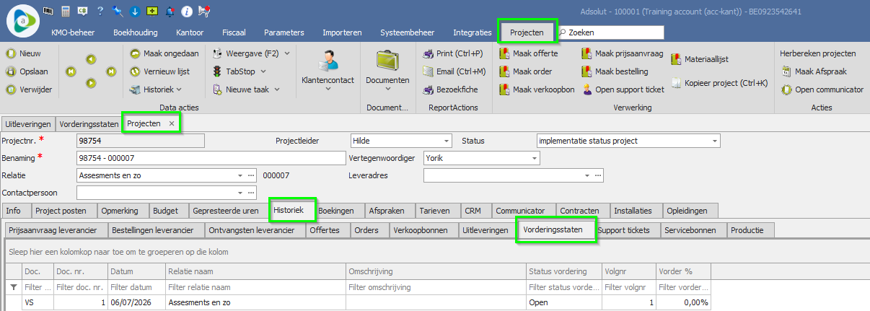Open the calculator icon in title bar
This screenshot has height=311, width=870.
click(x=66, y=11)
